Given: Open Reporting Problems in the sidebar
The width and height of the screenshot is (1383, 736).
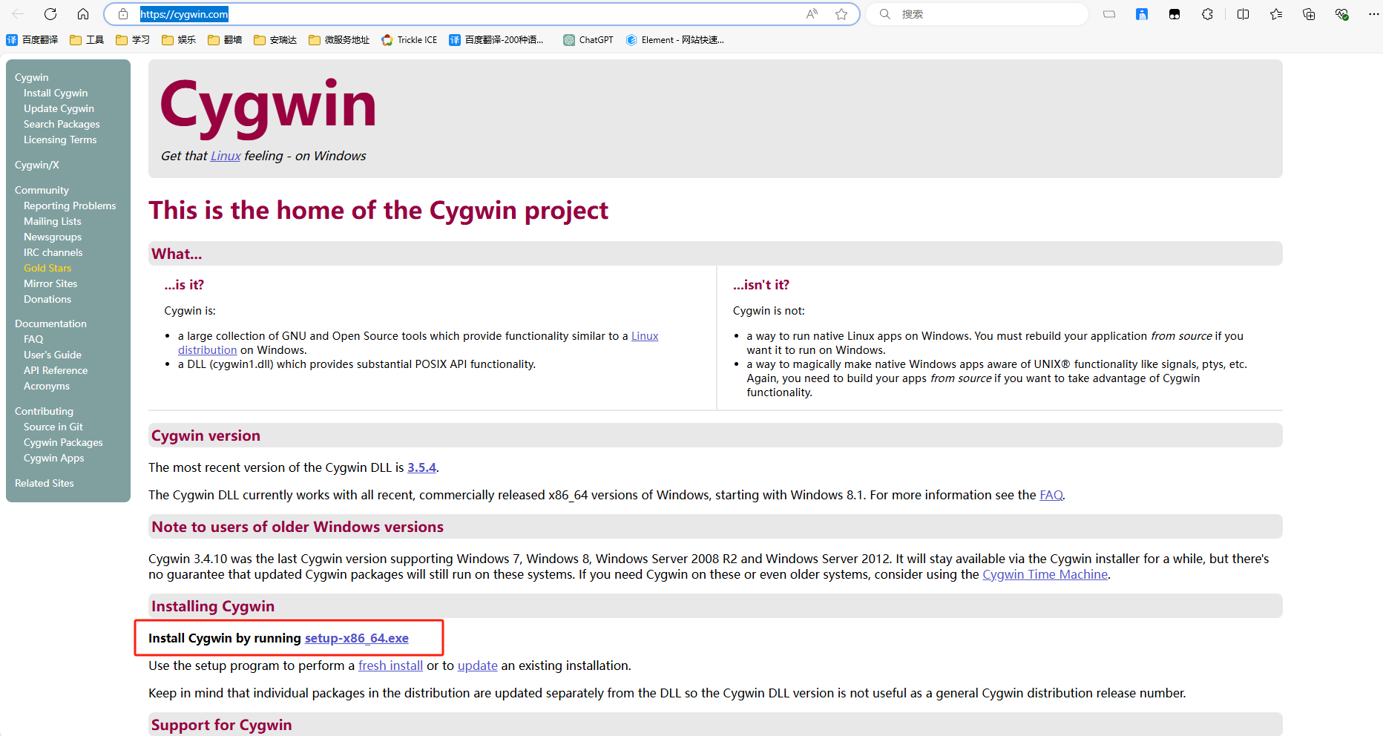Looking at the screenshot, I should point(70,206).
